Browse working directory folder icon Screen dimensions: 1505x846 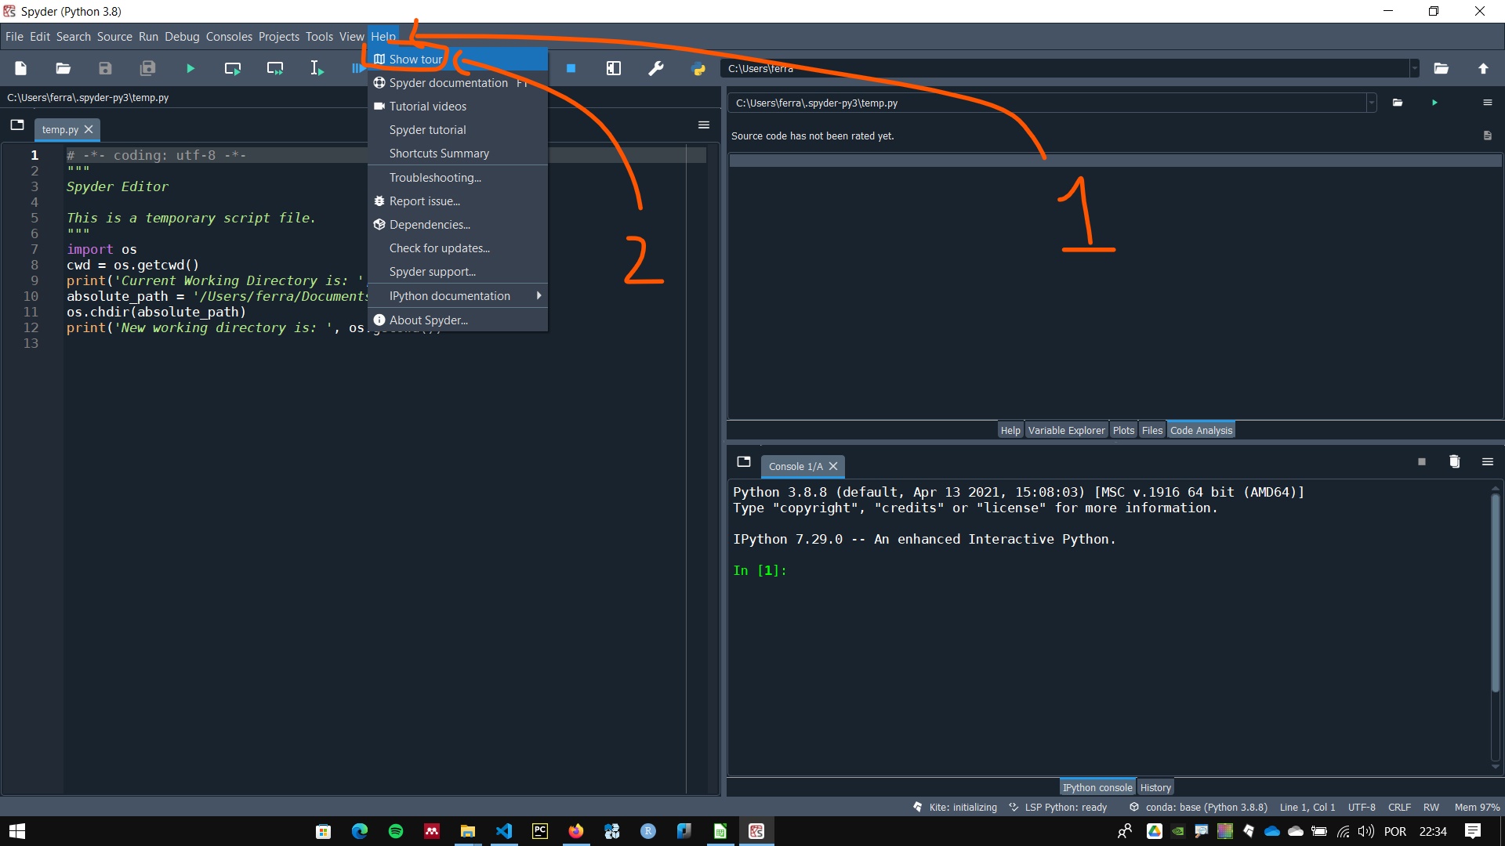(1441, 69)
